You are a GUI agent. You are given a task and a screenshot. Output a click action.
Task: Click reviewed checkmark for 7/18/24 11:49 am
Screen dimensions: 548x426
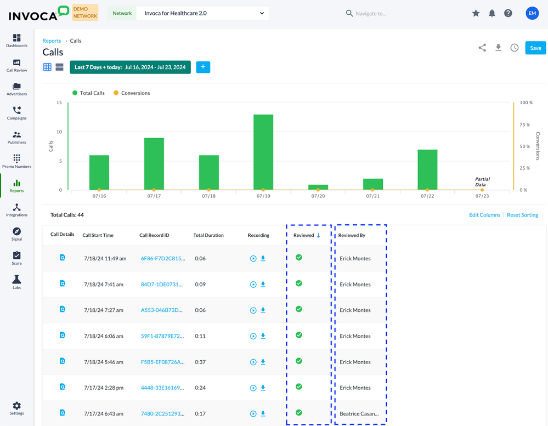click(299, 257)
